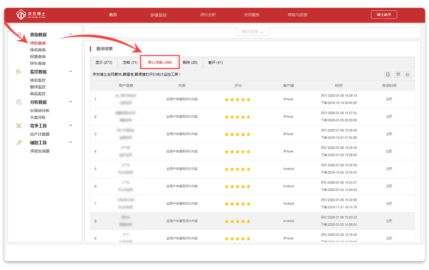Click 此用户未填写评价内容 in row 7
The image size is (429, 270).
(x=182, y=204)
